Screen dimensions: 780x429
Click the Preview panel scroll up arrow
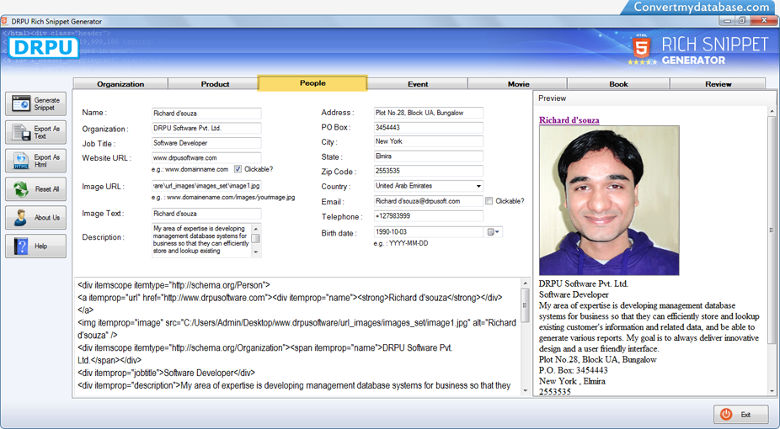click(772, 112)
